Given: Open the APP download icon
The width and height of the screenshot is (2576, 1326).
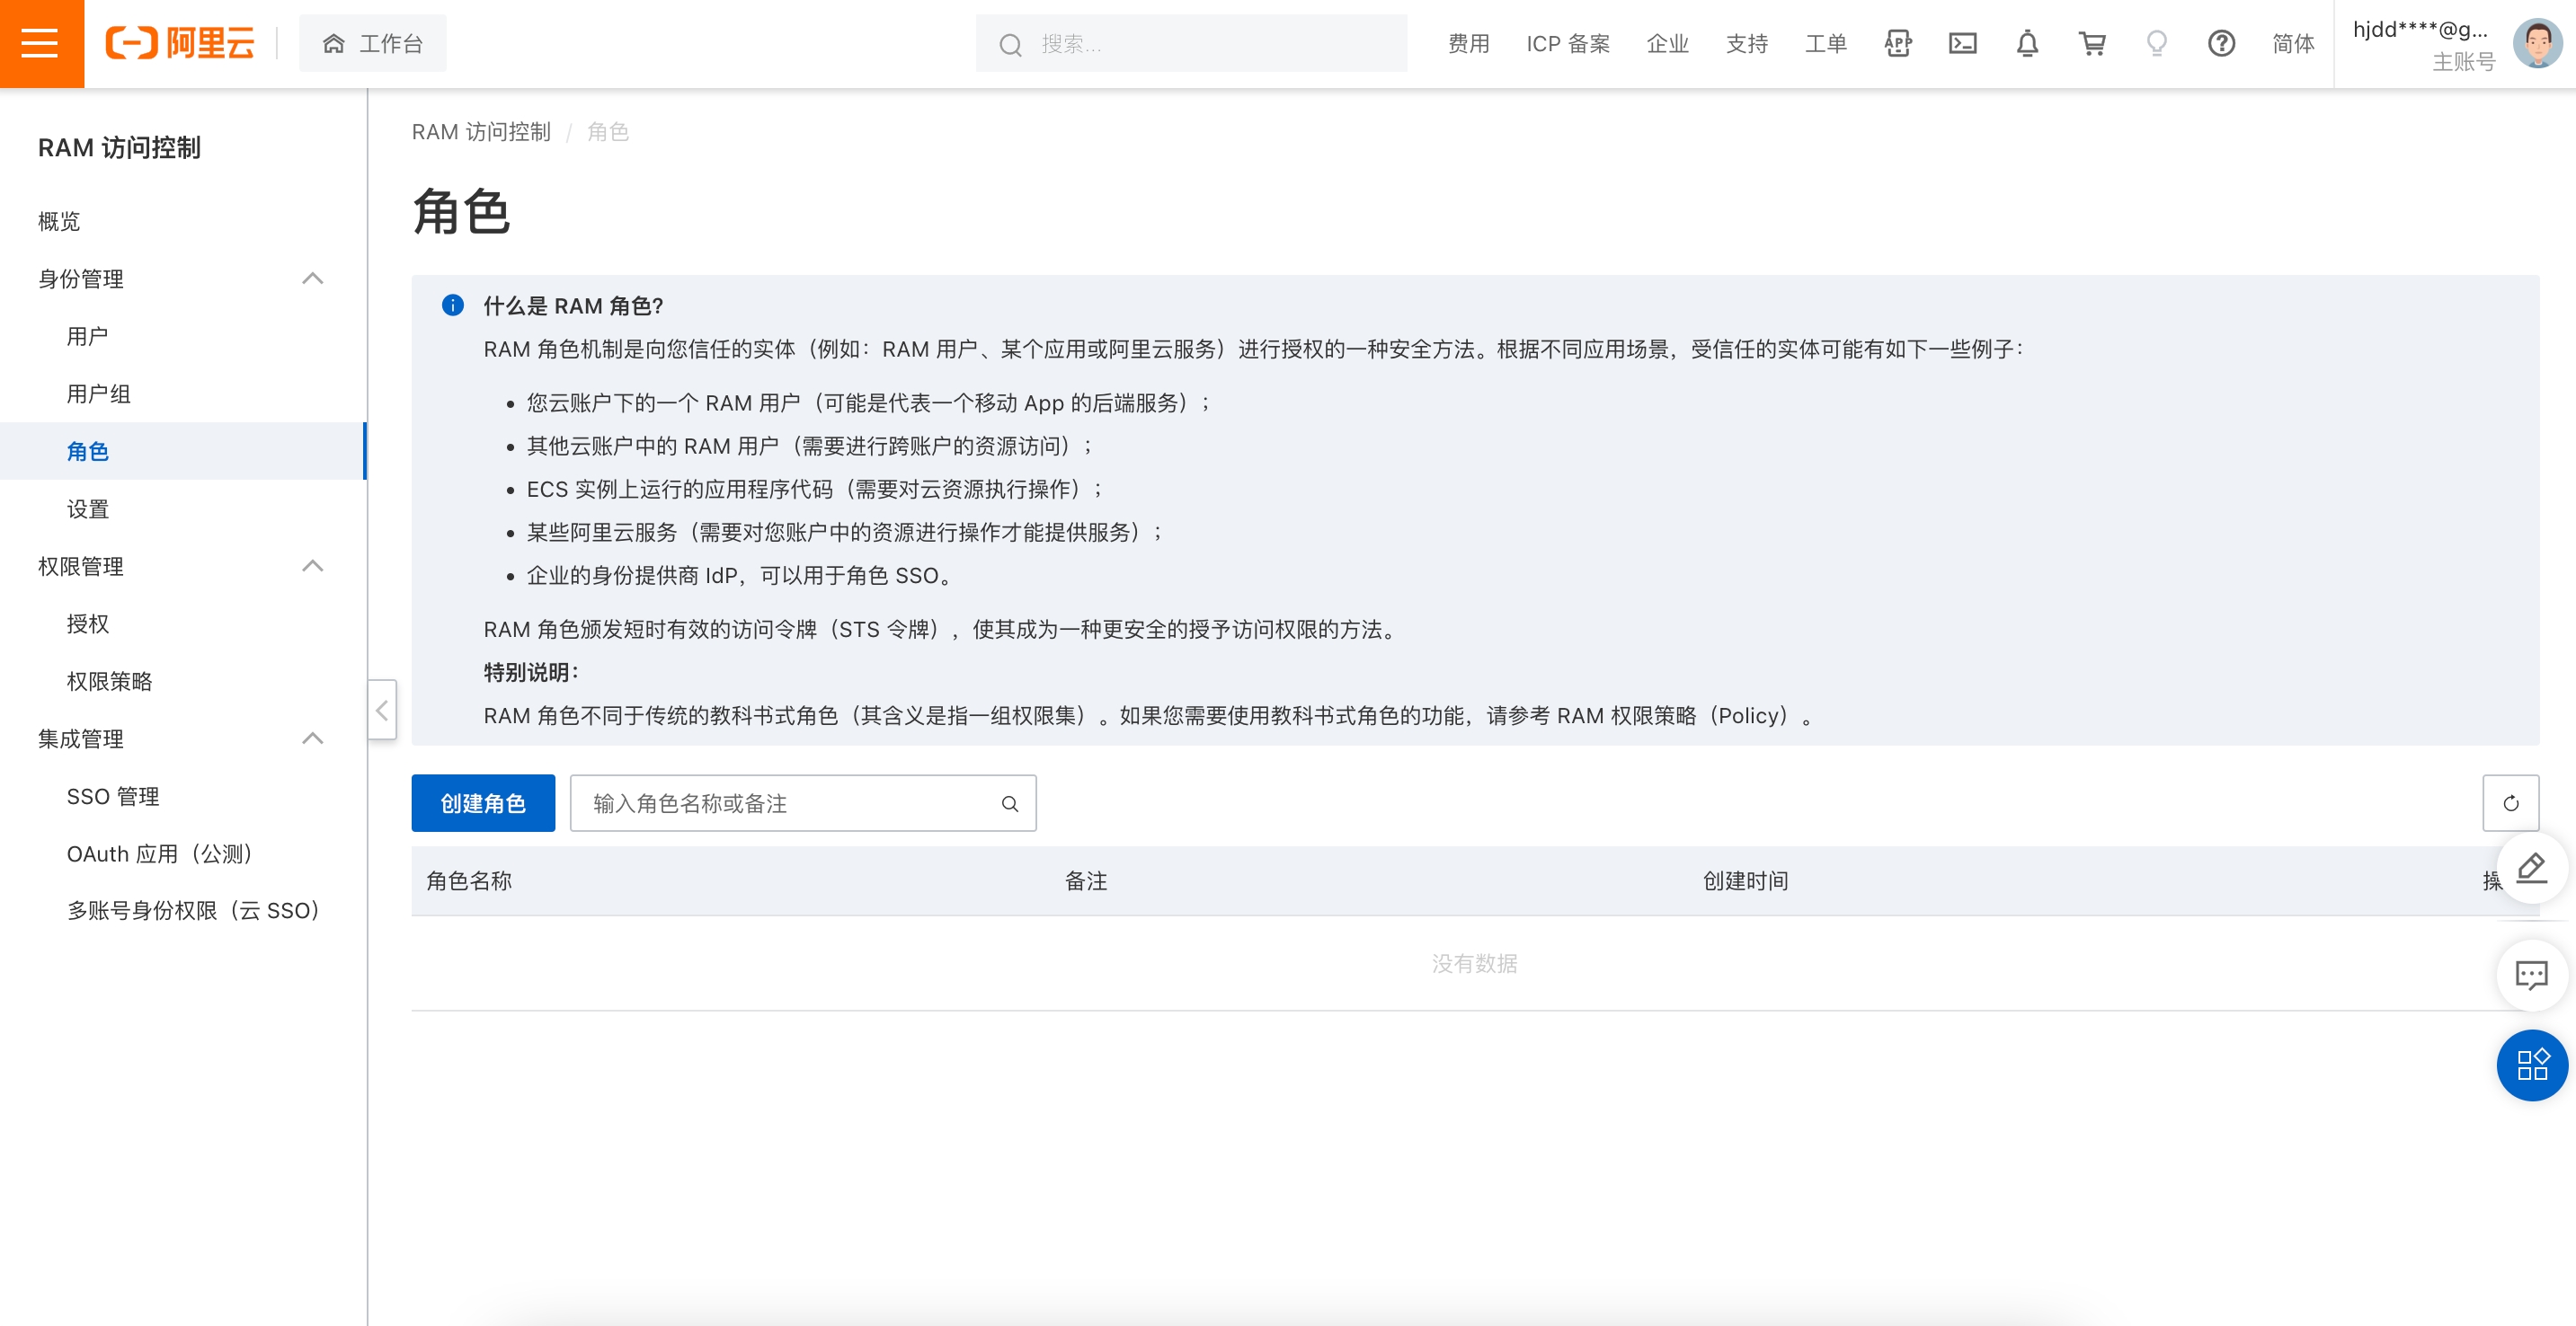Looking at the screenshot, I should 1897,43.
